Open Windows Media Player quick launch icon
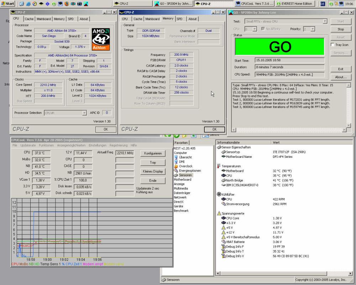Screen dimensions: 356x285 pyautogui.click(x=35, y=4)
